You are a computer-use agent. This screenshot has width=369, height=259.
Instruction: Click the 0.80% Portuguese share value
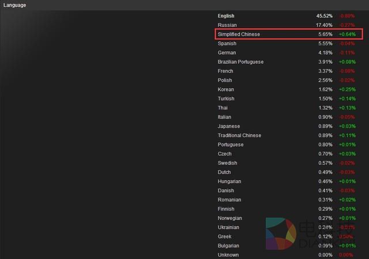coord(325,144)
